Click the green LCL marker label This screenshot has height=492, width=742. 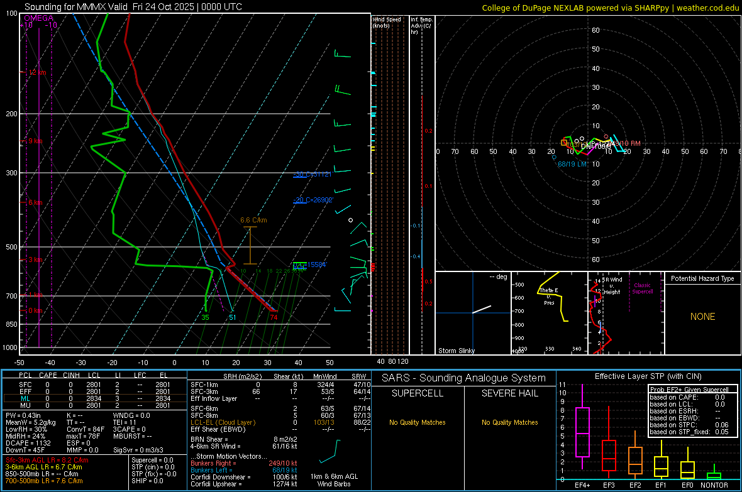[299, 268]
